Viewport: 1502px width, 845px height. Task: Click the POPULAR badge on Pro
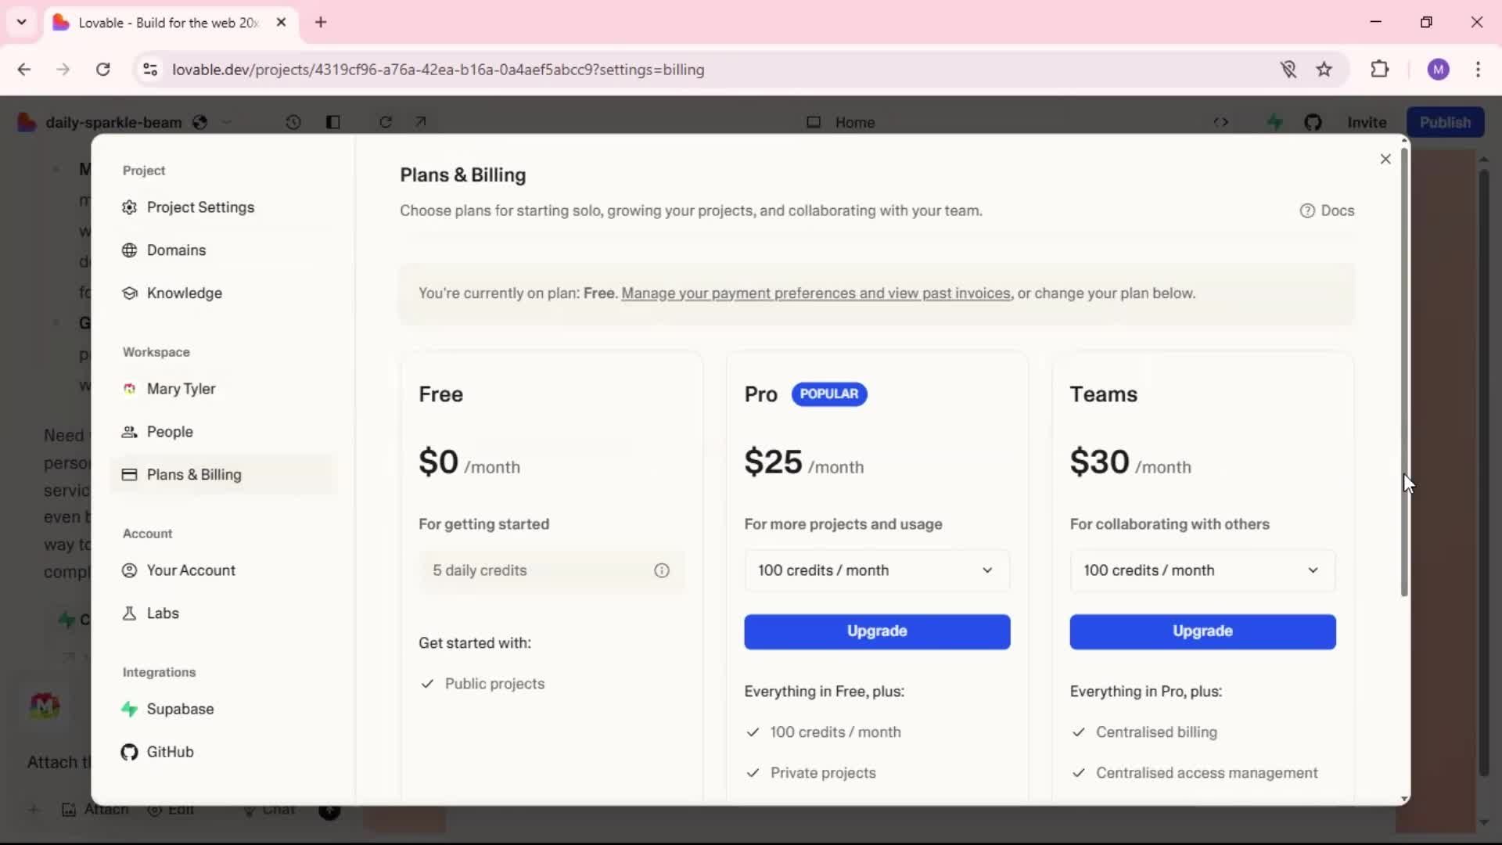pos(829,394)
